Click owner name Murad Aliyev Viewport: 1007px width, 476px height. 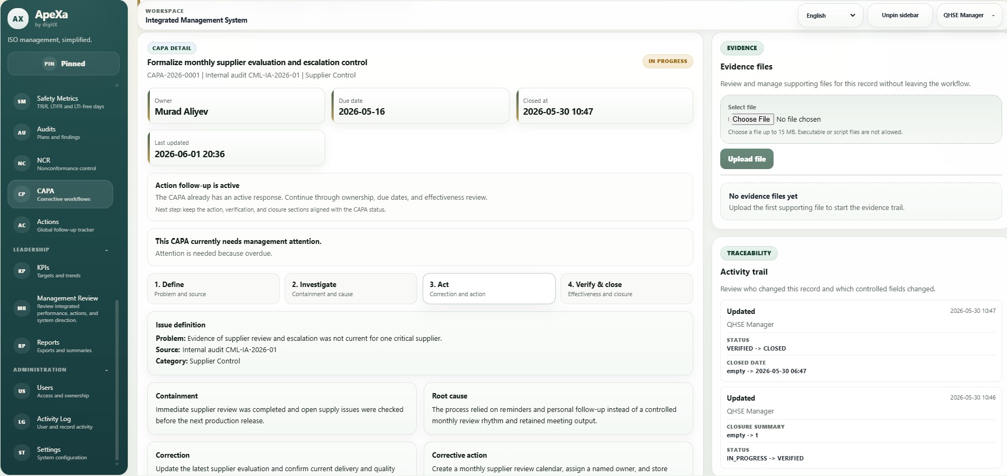181,112
